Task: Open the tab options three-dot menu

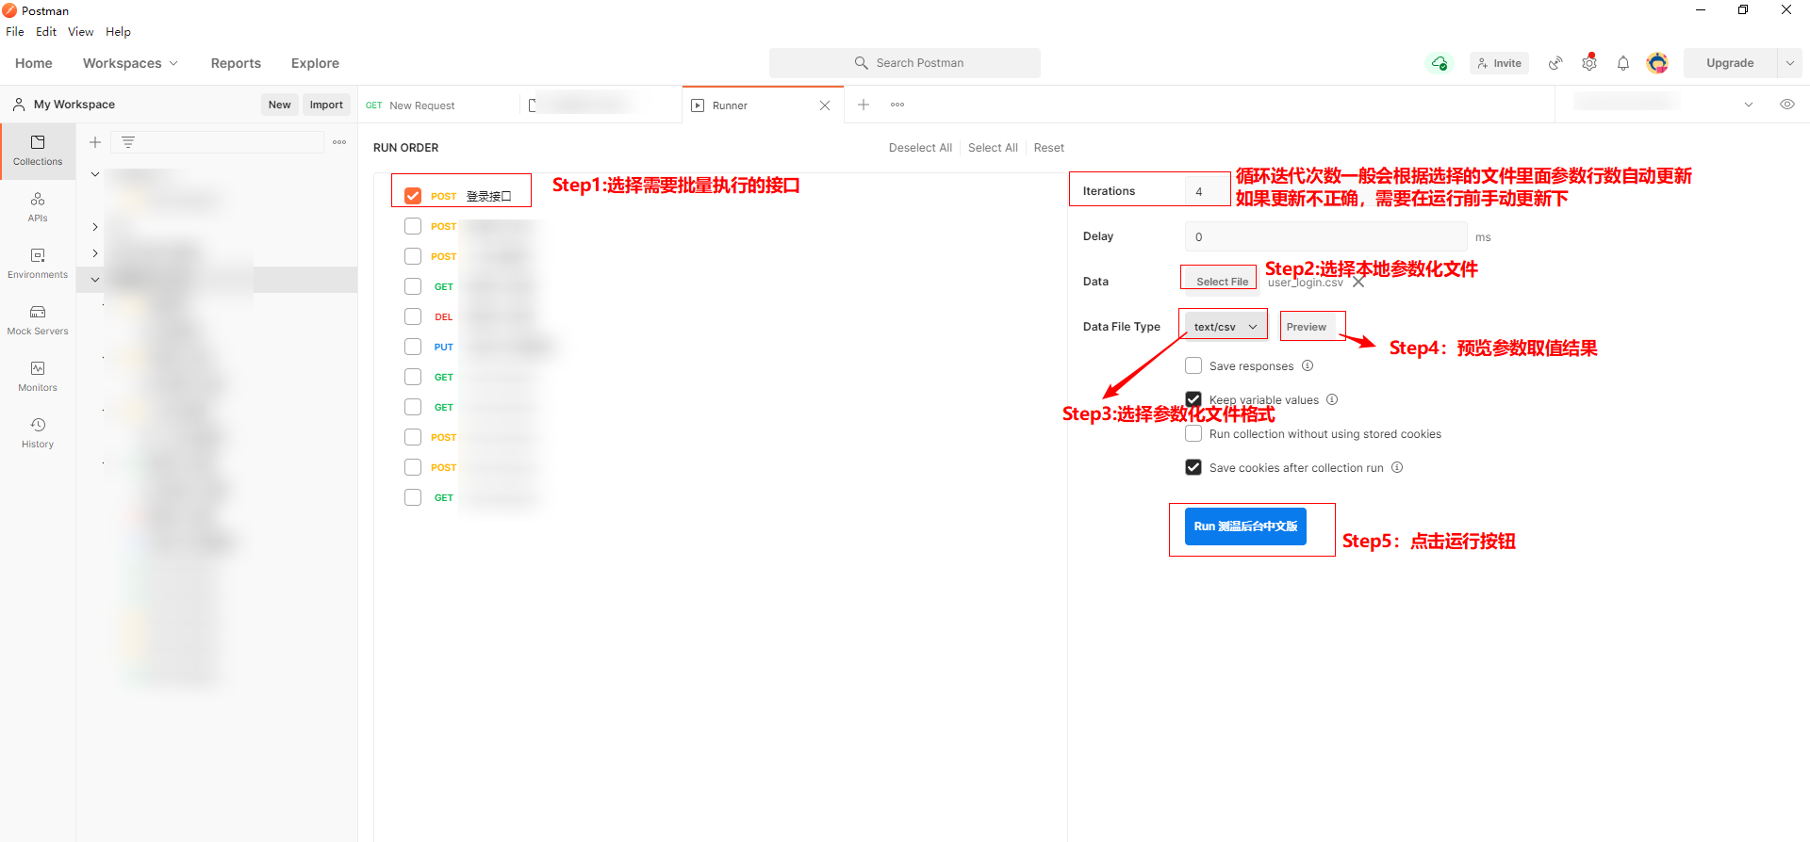Action: 897,105
